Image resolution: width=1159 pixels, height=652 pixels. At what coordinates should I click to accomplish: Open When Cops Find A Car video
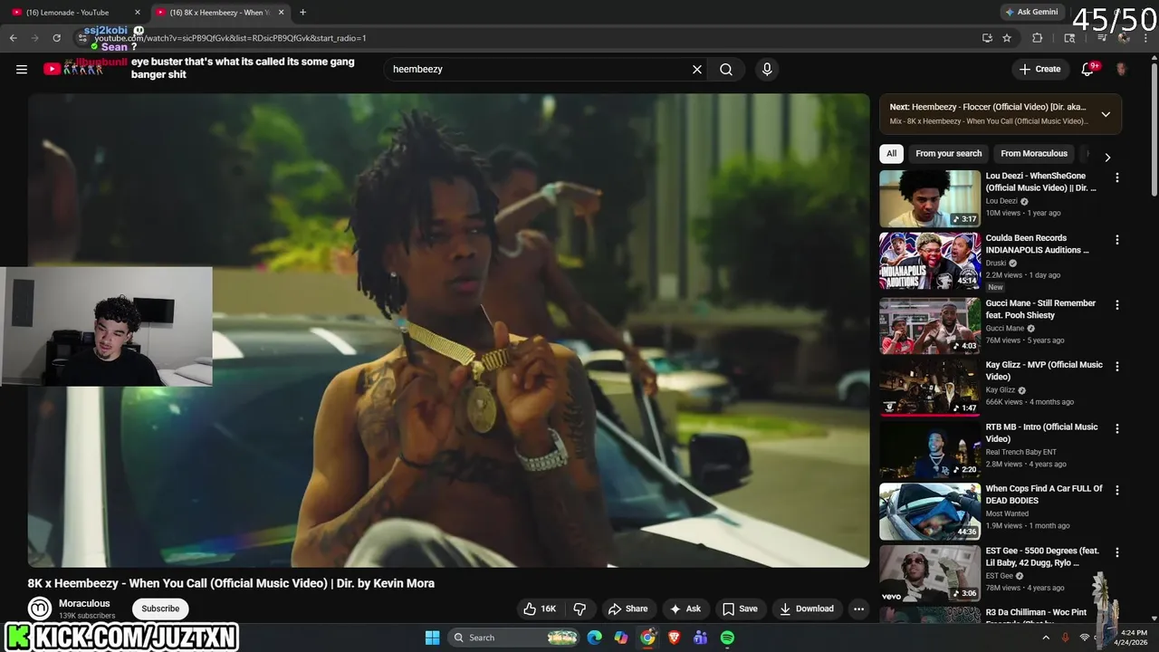pos(930,511)
